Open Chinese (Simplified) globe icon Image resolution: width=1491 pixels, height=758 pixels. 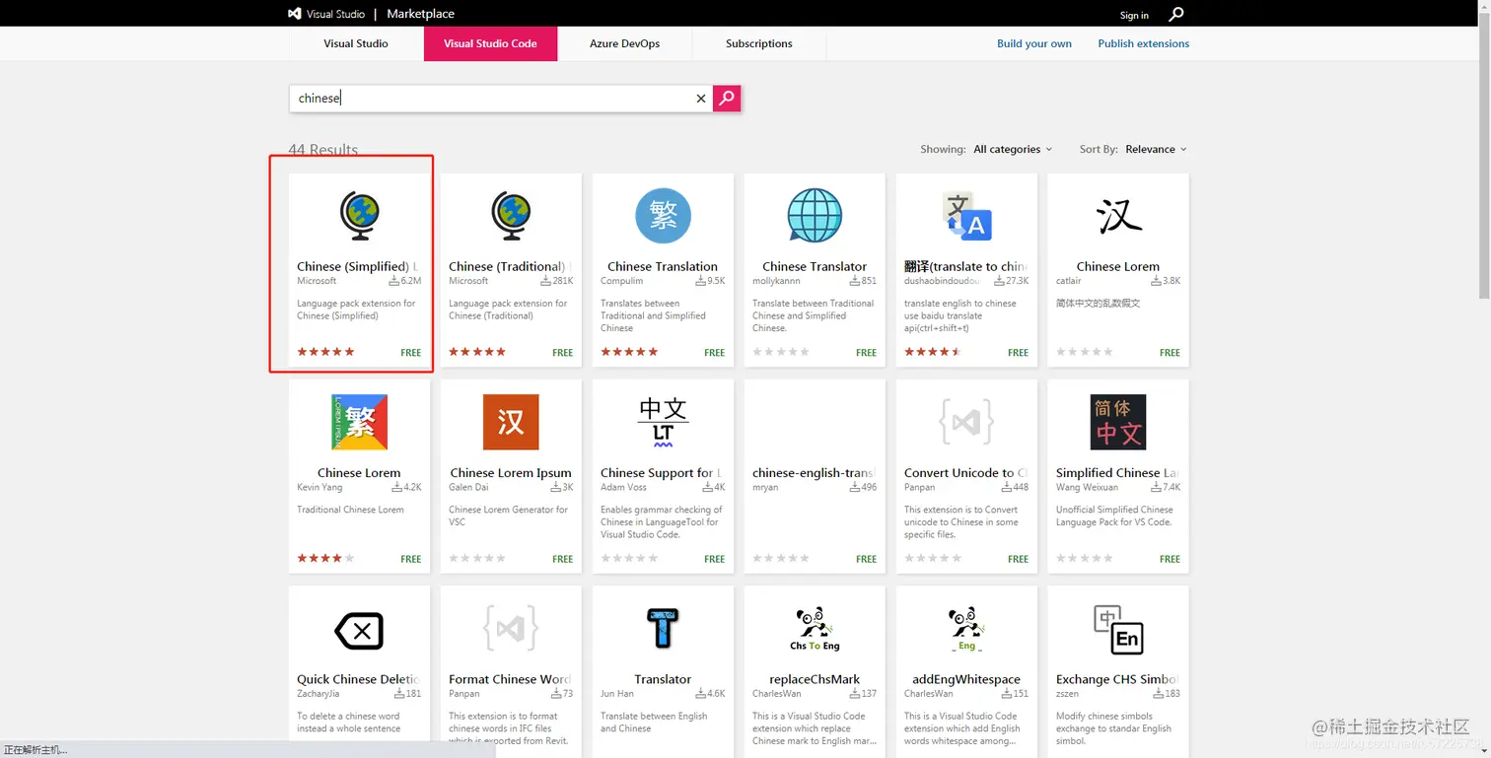[x=359, y=216]
